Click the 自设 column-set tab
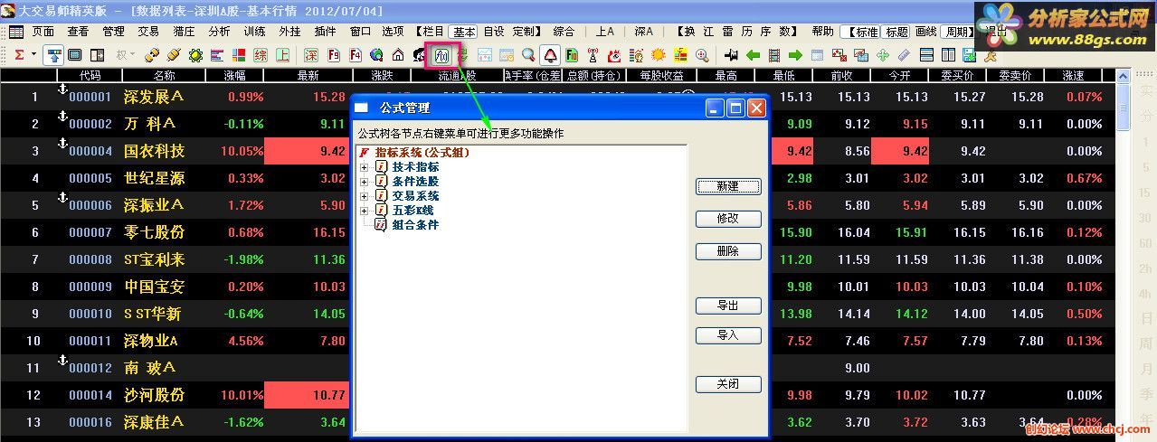The width and height of the screenshot is (1157, 442). (x=494, y=32)
